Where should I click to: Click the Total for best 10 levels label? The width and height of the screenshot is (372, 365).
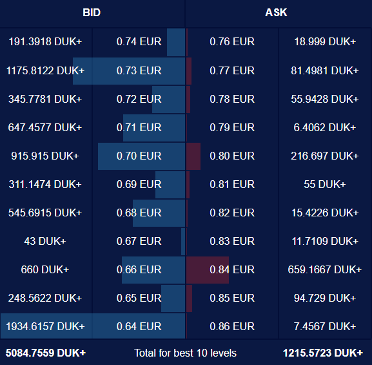tap(185, 353)
